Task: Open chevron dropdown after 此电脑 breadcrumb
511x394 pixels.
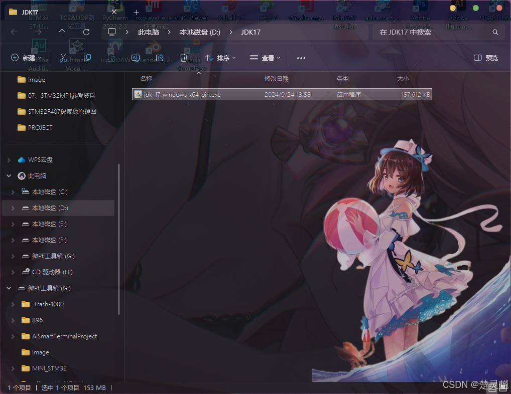Action: [169, 32]
